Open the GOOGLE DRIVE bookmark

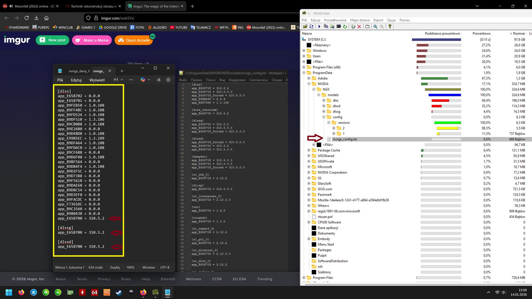click(112, 27)
